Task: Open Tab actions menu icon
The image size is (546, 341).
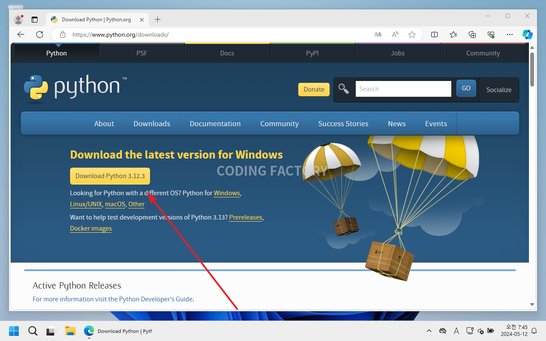Action: pyautogui.click(x=35, y=20)
